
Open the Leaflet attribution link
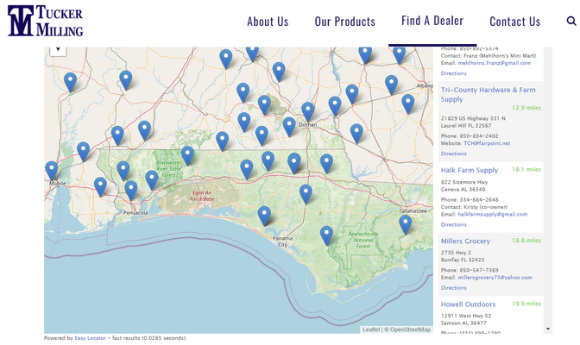click(371, 329)
